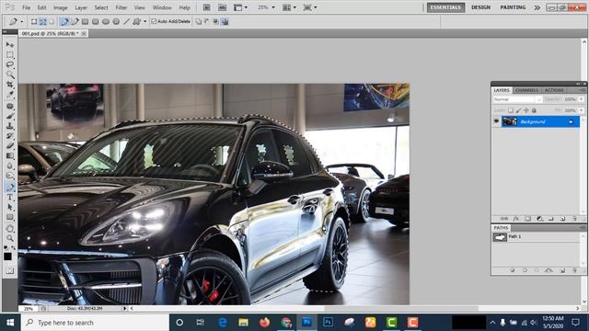589x331 pixels.
Task: Open the Normal blend mode dropdown
Action: (517, 99)
